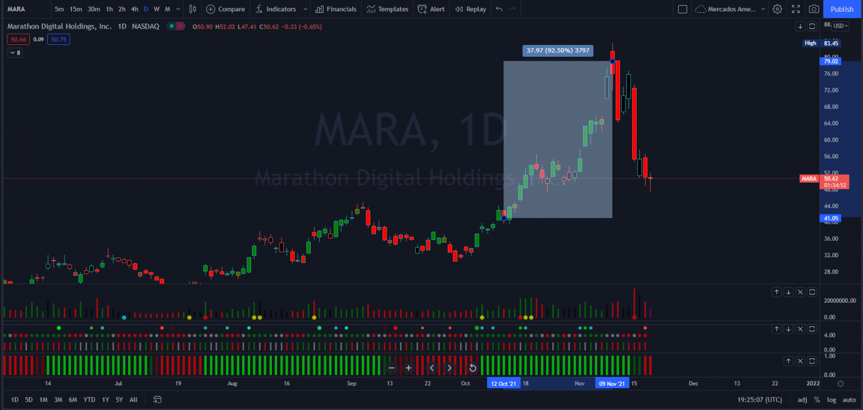Toggle log scale
Image resolution: width=863 pixels, height=410 pixels.
click(x=832, y=400)
